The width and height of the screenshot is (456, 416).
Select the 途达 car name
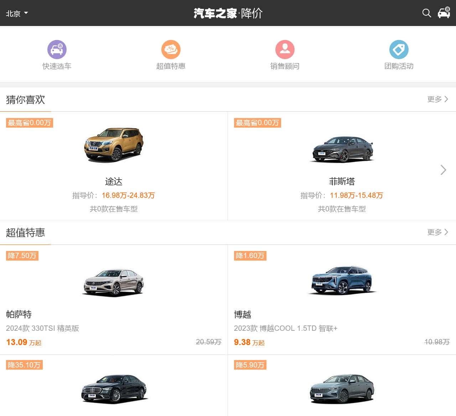(x=114, y=181)
